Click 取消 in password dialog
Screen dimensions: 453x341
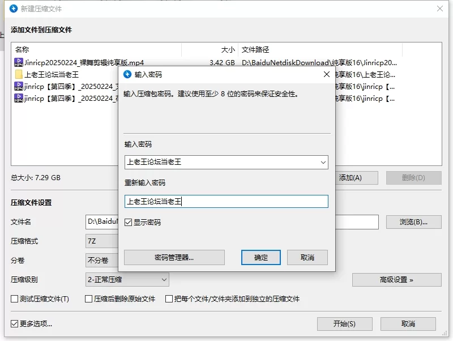point(307,258)
